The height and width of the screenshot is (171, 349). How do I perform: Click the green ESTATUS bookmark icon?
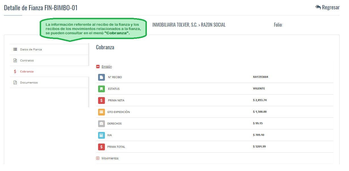[x=101, y=89]
